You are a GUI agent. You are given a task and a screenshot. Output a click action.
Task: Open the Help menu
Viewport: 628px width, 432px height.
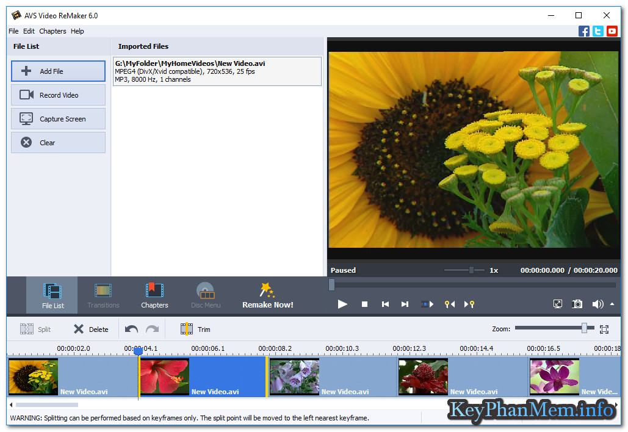[x=78, y=31]
